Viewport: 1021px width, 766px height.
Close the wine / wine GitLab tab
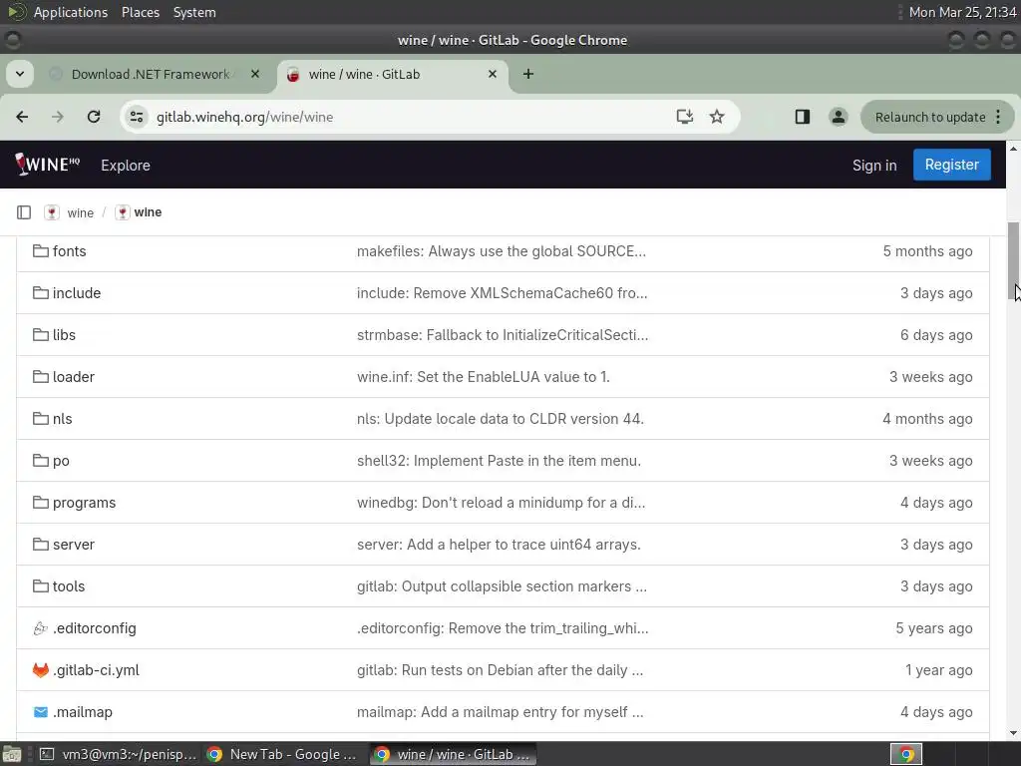click(493, 74)
